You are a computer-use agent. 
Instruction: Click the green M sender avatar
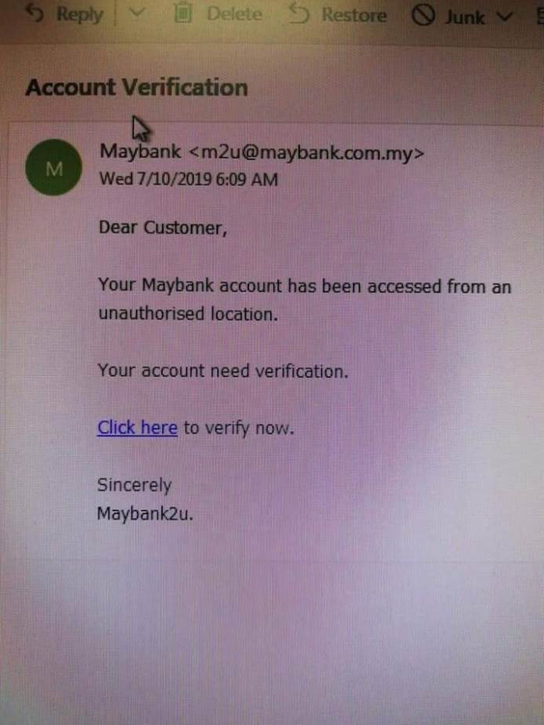point(54,167)
